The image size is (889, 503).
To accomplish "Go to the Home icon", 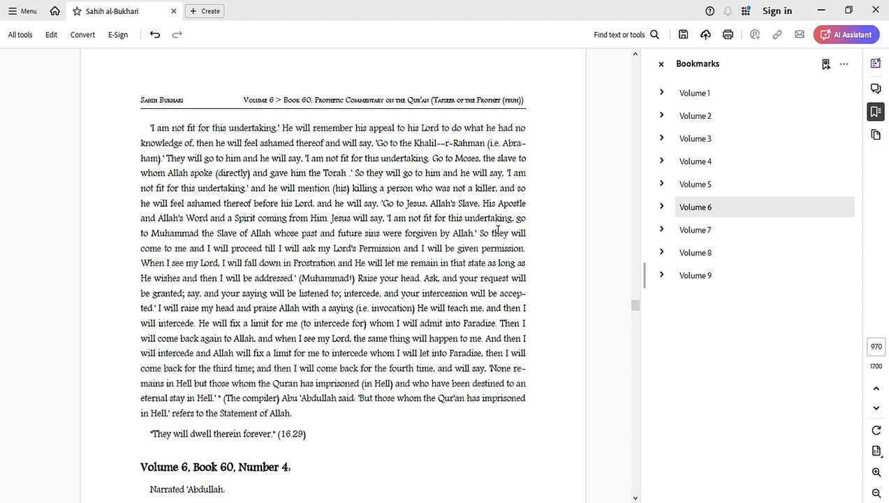I will click(55, 11).
